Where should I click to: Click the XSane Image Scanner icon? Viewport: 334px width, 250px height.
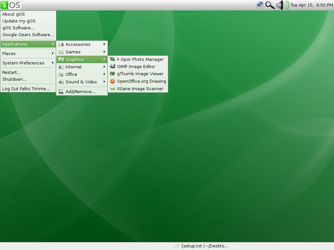[112, 89]
